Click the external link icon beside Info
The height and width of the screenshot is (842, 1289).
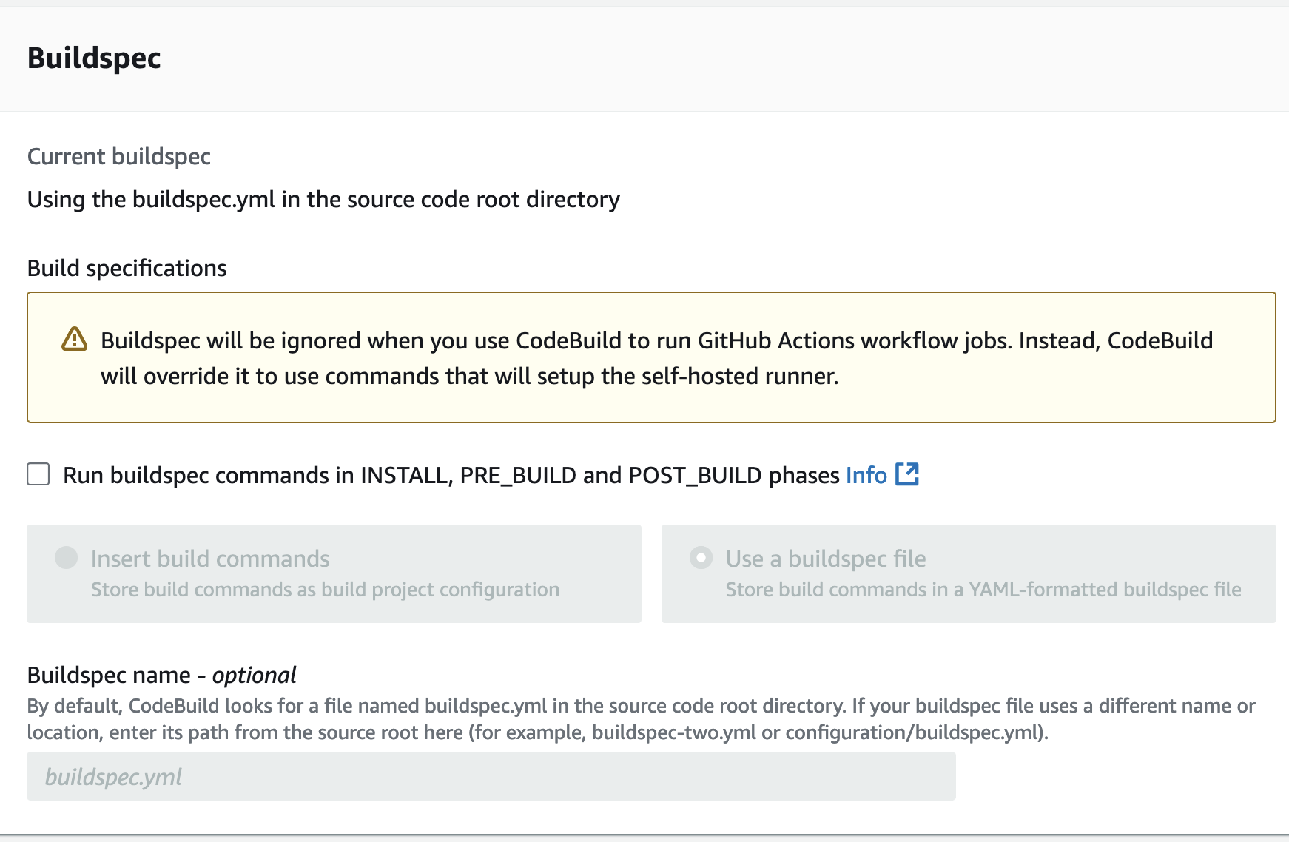click(x=906, y=474)
